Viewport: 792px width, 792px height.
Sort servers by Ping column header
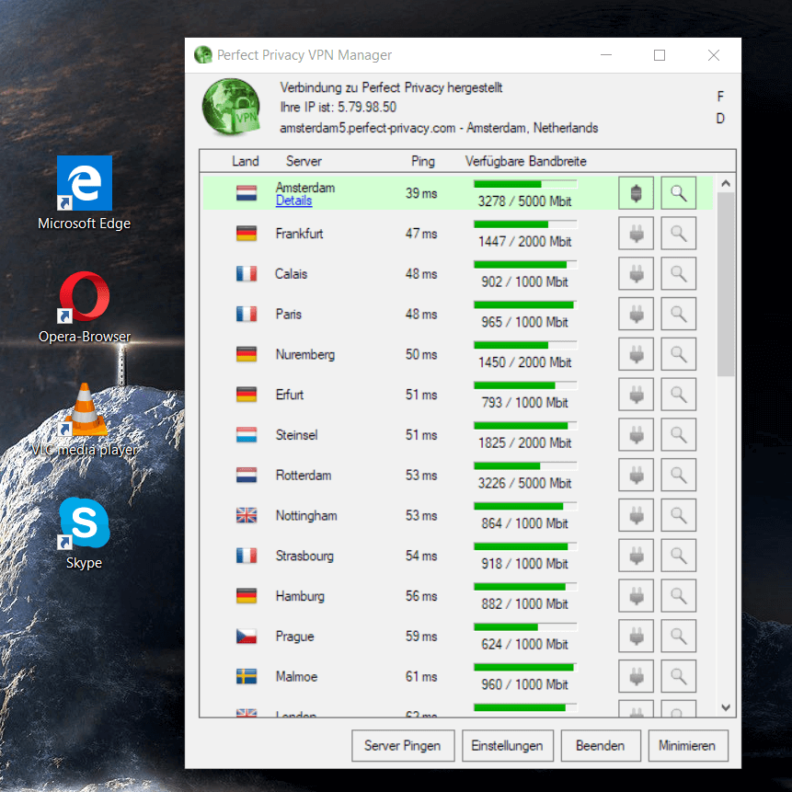[423, 161]
